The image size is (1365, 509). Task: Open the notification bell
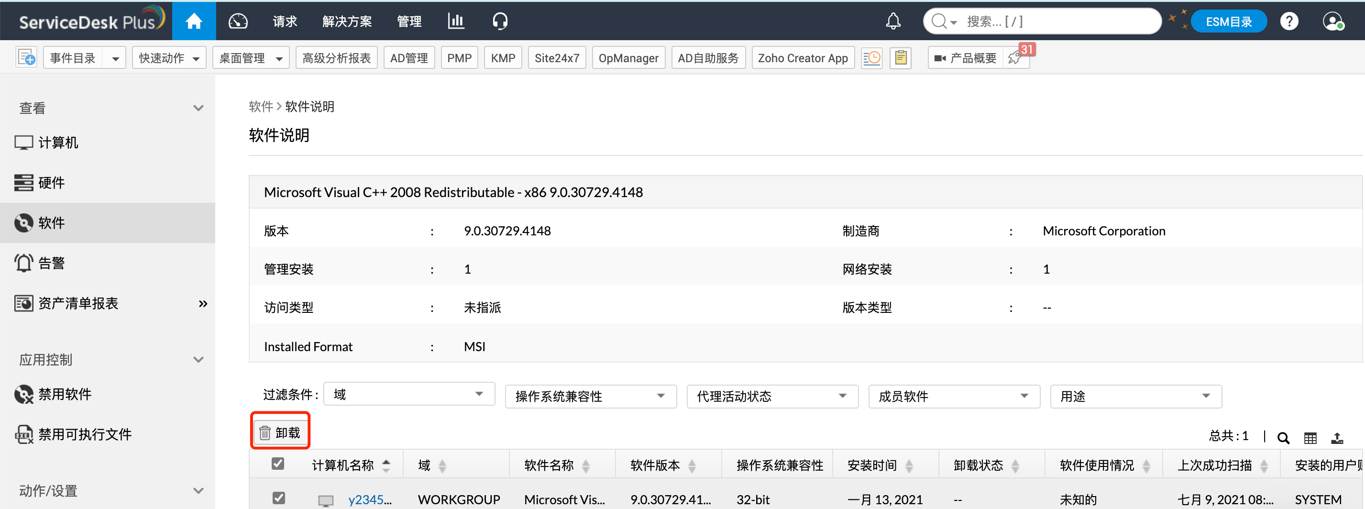893,21
